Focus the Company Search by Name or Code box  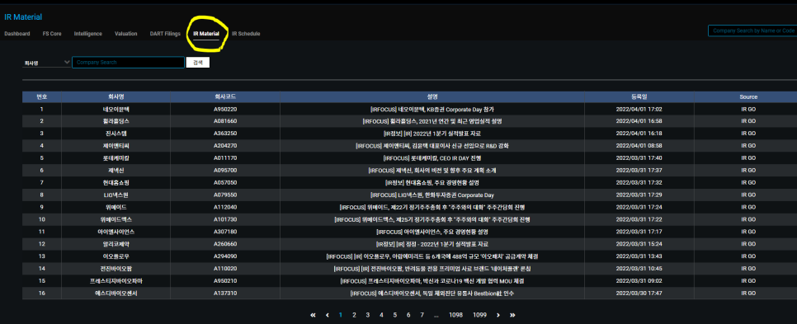(752, 31)
